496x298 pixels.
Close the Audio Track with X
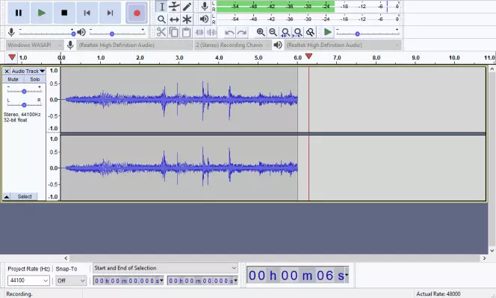coord(7,72)
